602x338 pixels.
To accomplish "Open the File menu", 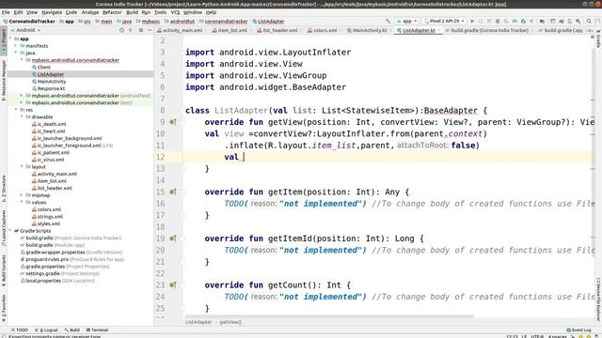I will pos(6,12).
